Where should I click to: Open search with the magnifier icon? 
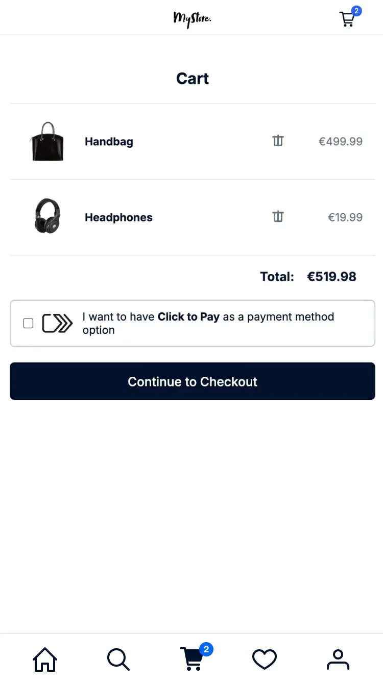[118, 660]
